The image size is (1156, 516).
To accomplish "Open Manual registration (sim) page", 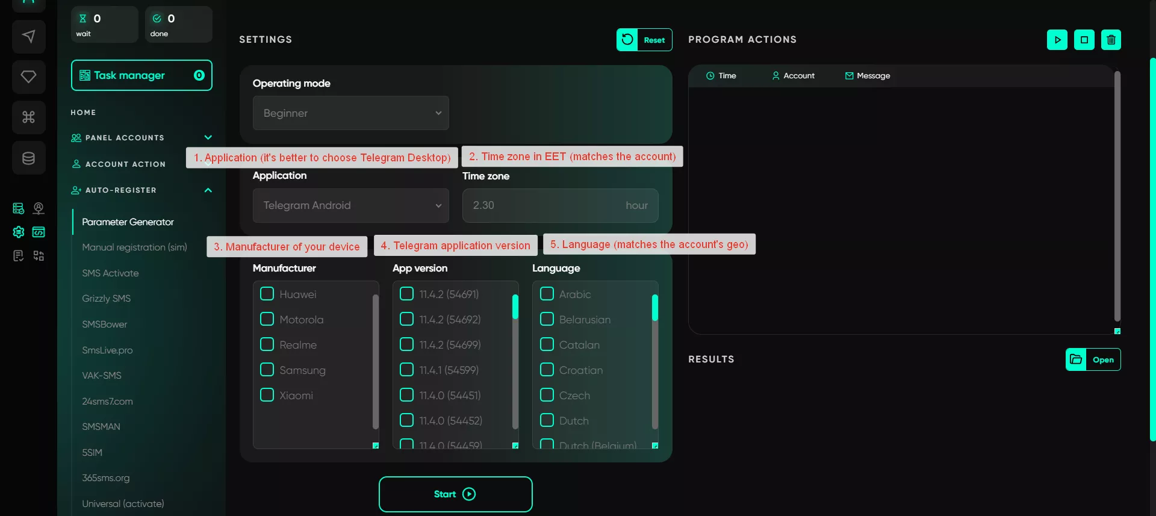I will click(x=135, y=247).
